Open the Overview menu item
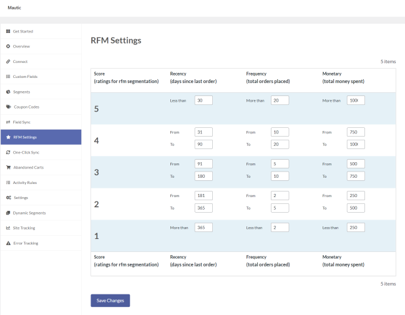Viewport: 405px width, 315px height. tap(21, 46)
